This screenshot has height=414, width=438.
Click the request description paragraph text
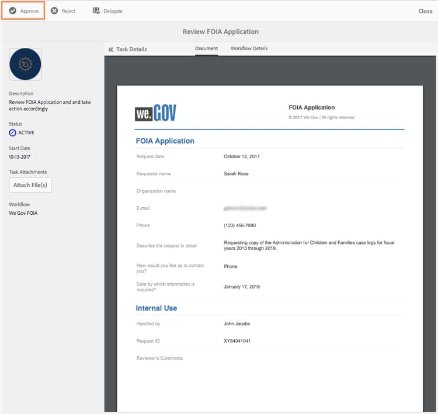click(x=309, y=246)
